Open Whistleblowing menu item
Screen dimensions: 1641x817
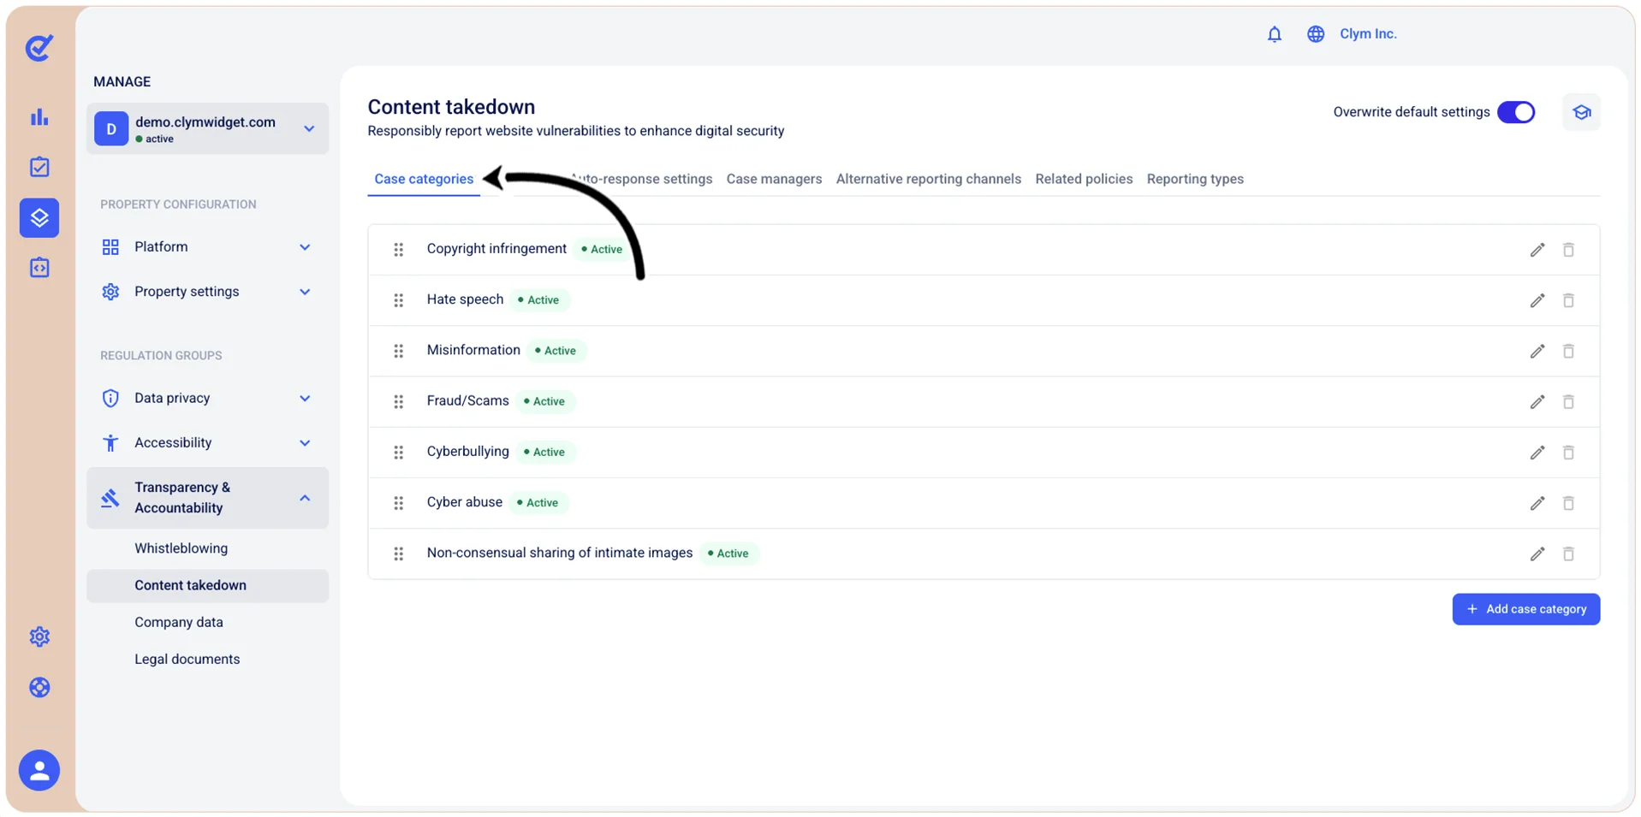tap(181, 548)
